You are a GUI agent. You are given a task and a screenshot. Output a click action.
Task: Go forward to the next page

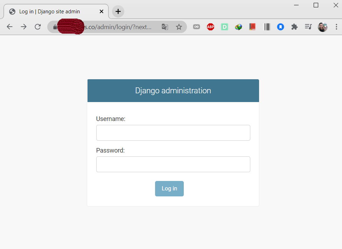pyautogui.click(x=23, y=27)
